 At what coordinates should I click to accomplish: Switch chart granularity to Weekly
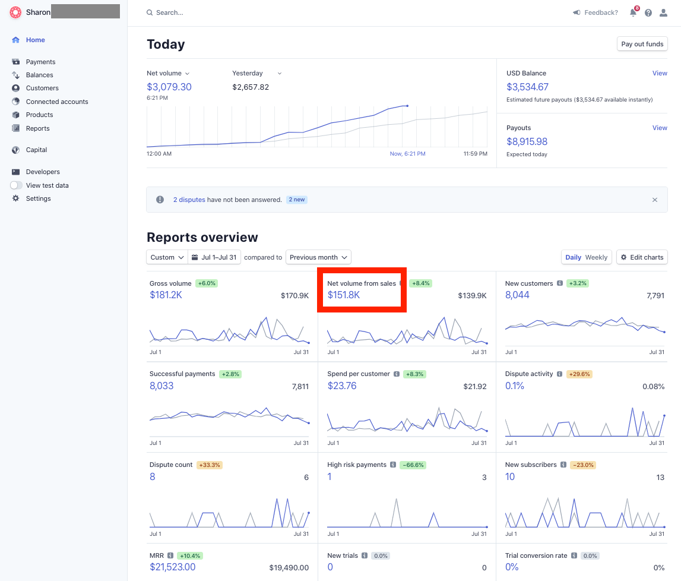coord(596,257)
